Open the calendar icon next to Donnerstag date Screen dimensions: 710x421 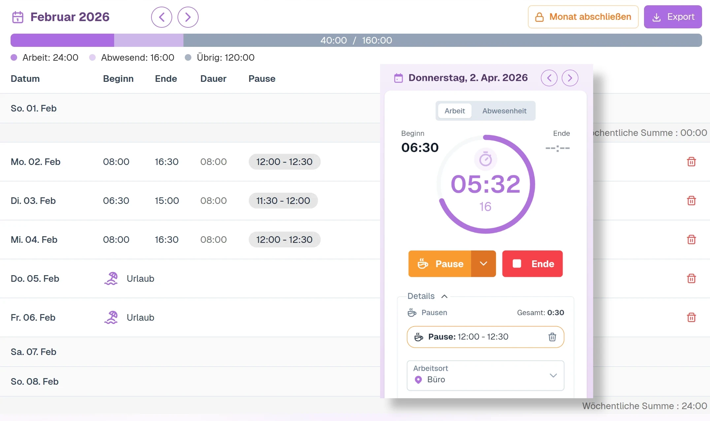(399, 78)
